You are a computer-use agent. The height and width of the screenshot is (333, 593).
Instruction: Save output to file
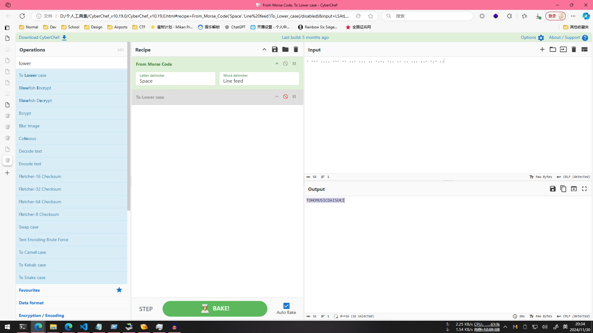point(553,189)
